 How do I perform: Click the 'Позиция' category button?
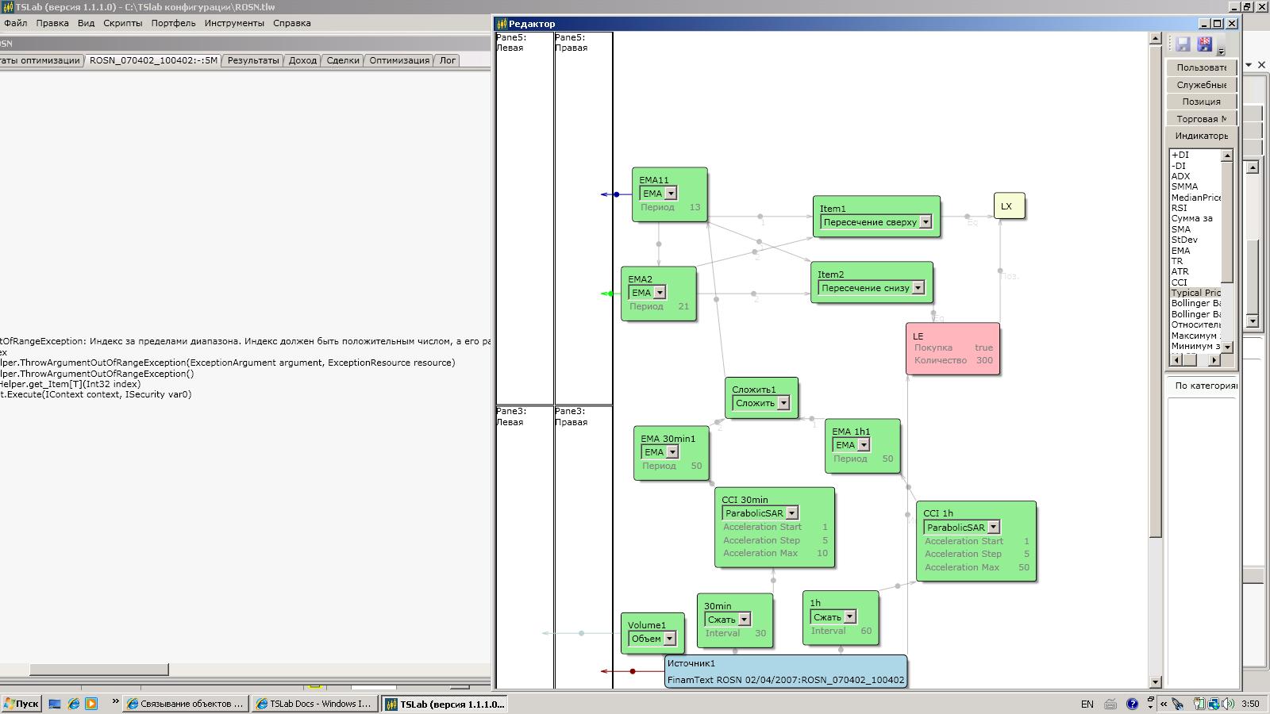(1201, 102)
